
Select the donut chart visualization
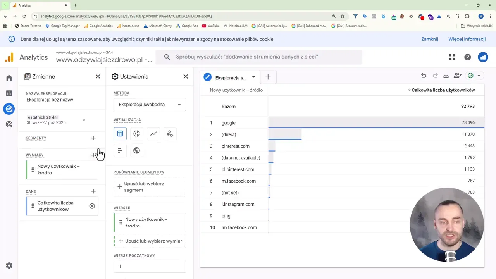(137, 134)
